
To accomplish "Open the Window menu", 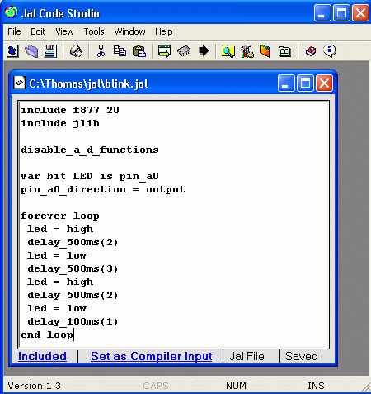I will pos(129,31).
